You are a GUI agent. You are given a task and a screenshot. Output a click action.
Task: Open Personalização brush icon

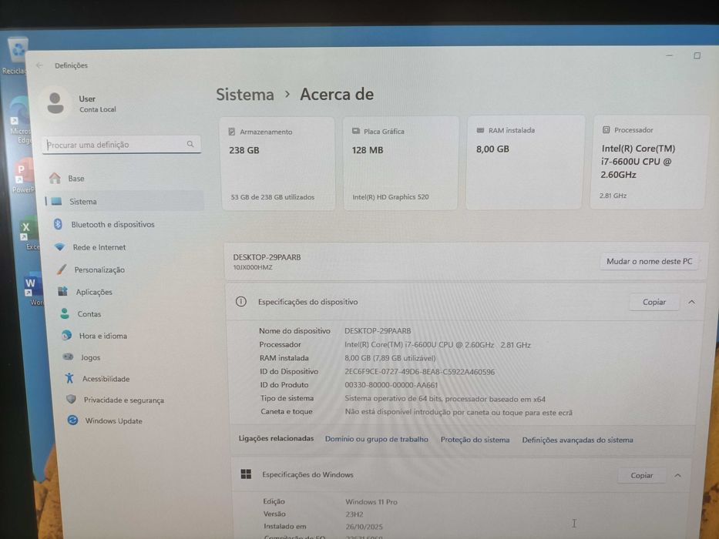coord(62,269)
